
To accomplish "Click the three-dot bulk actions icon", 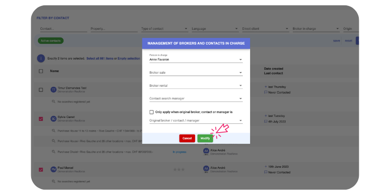I will pos(41,58).
